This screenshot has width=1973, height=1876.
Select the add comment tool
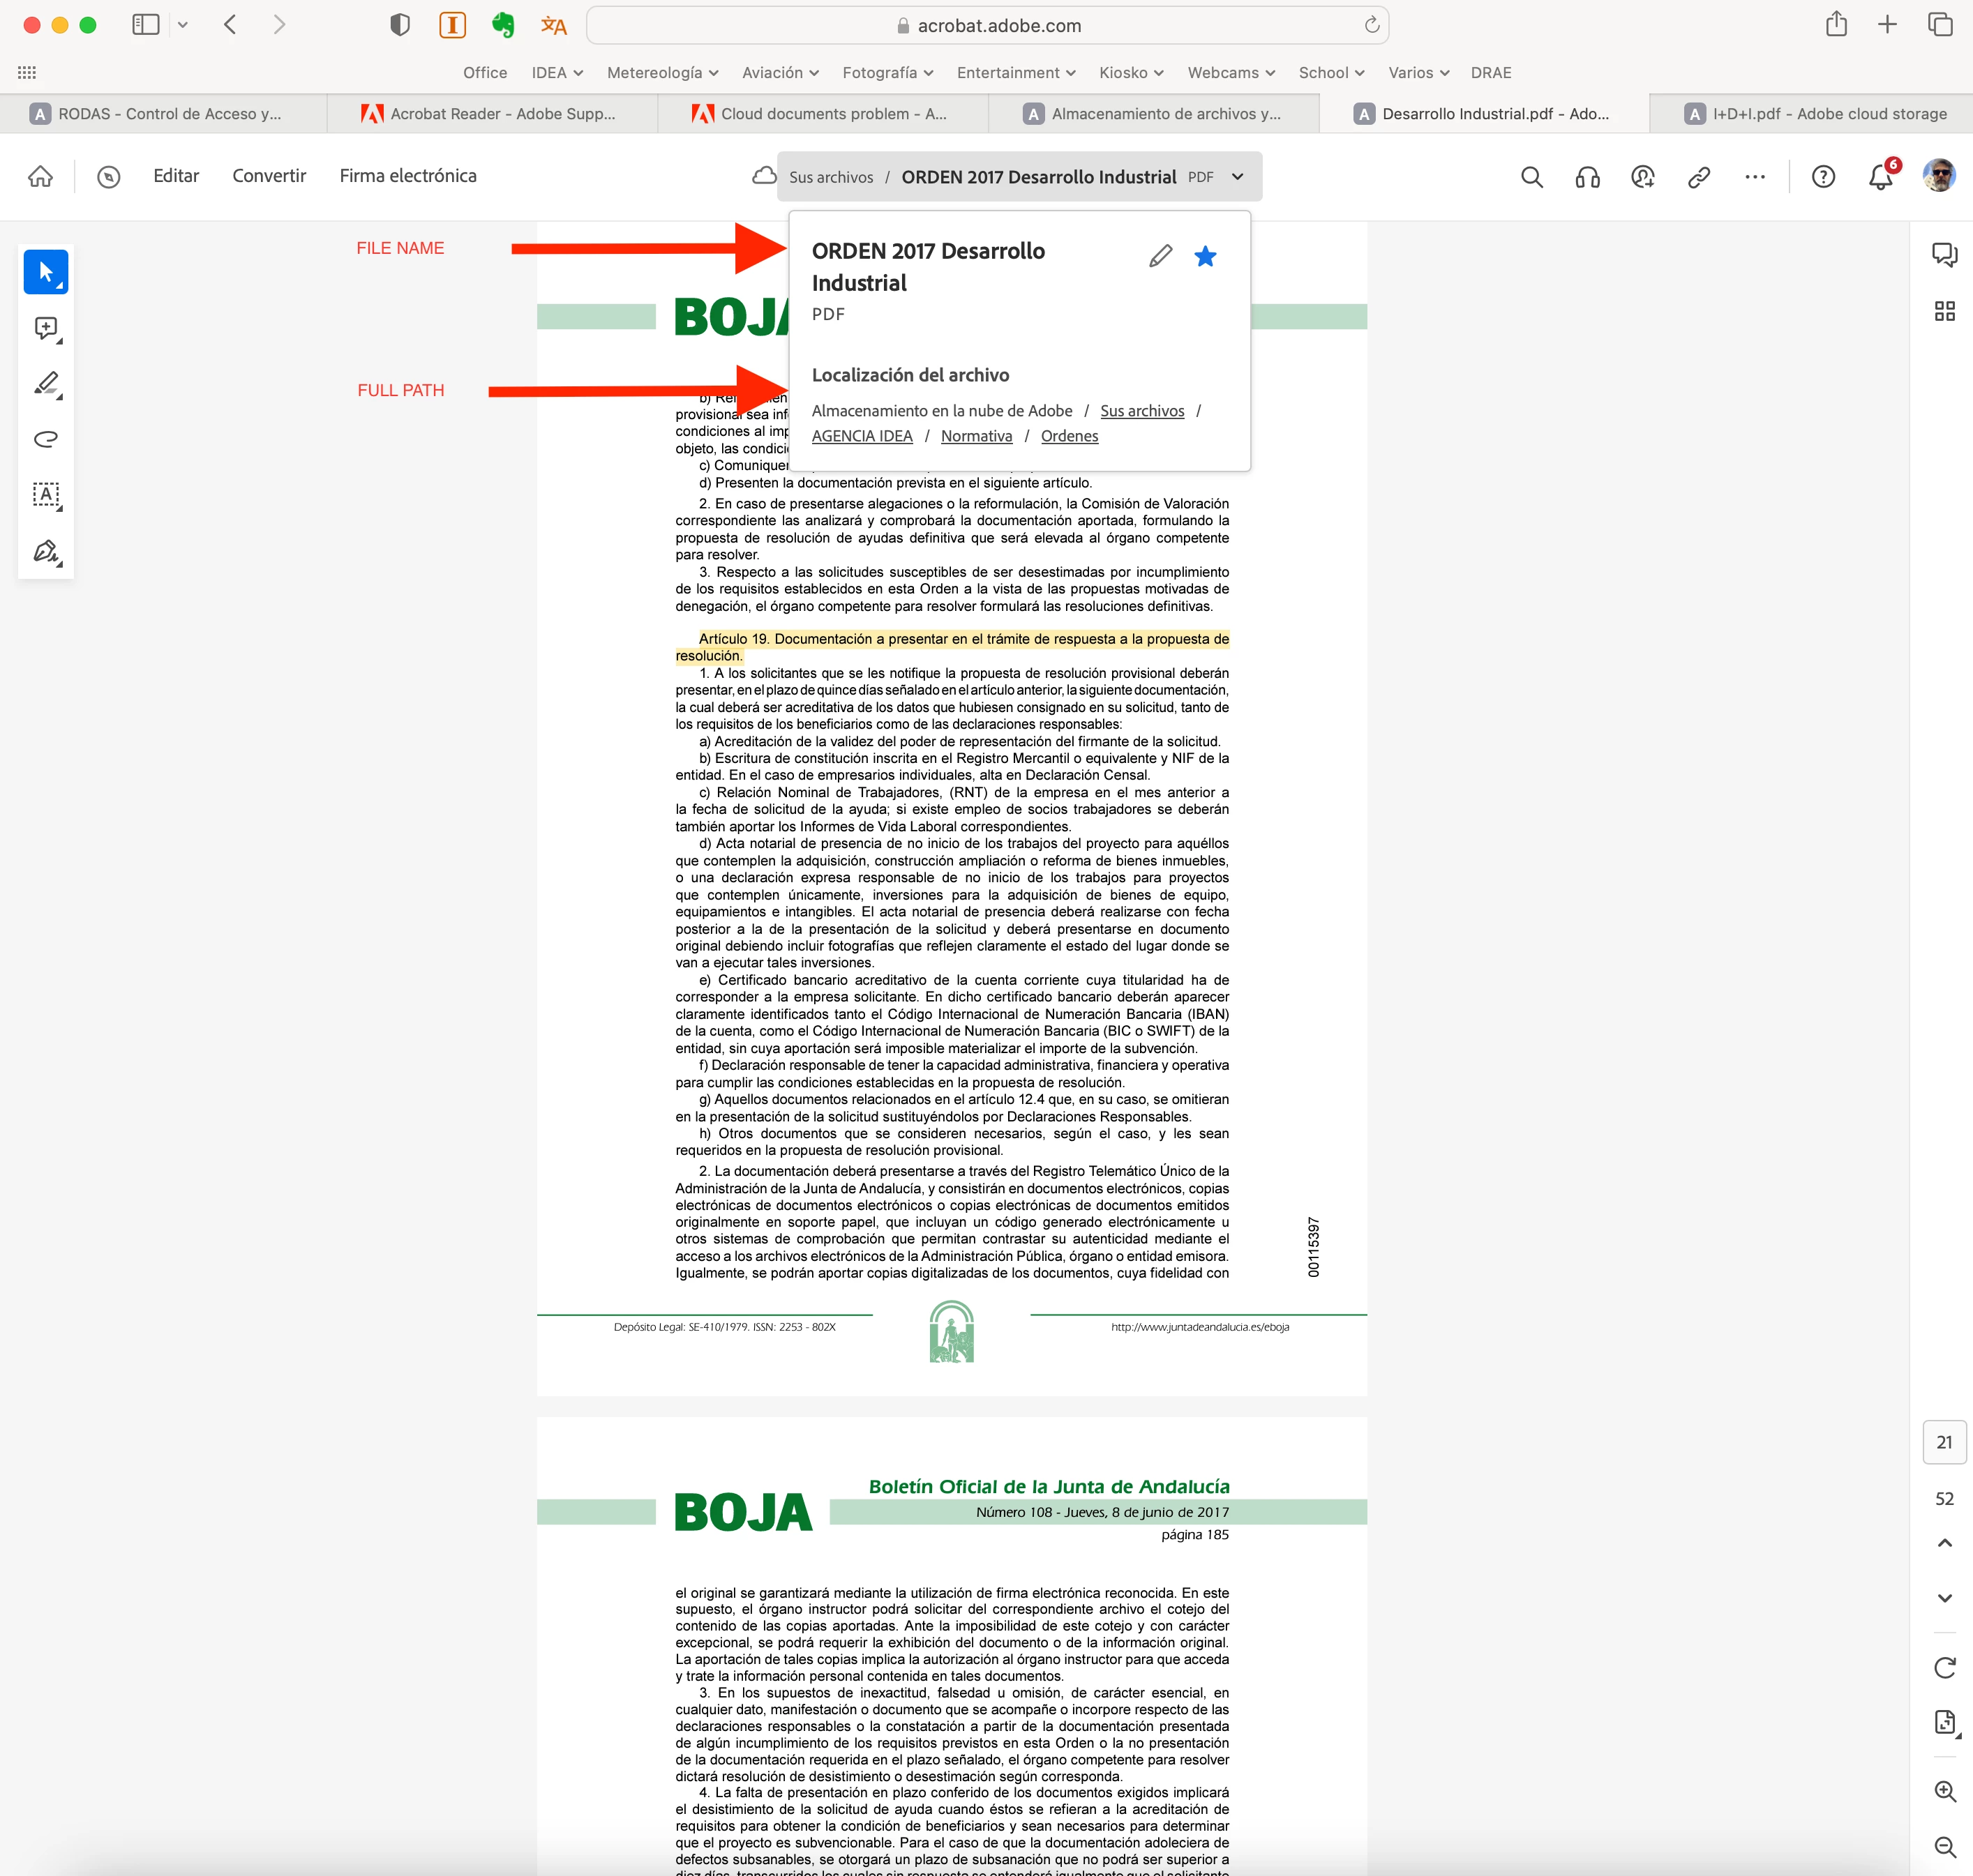tap(46, 328)
